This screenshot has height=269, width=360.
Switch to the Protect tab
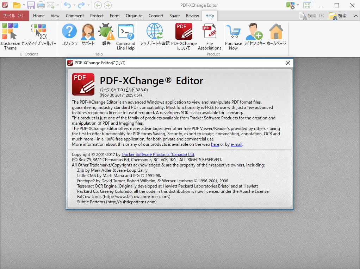[x=97, y=15]
